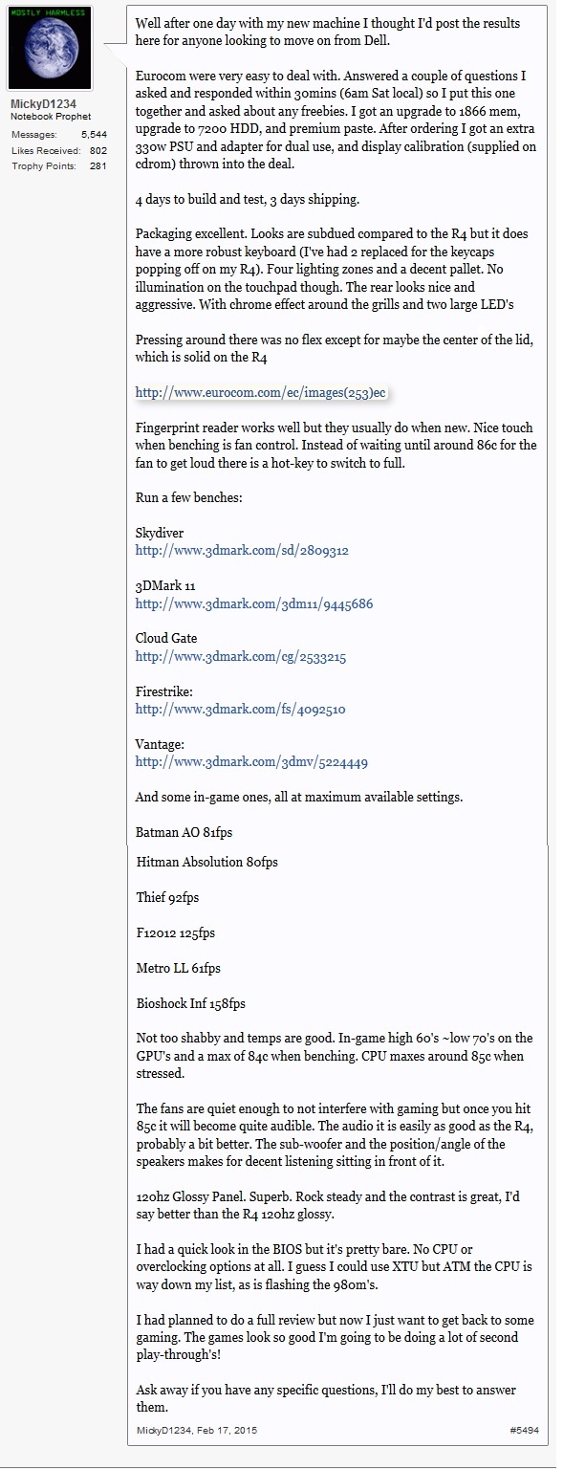Follow the 3DMark 11 3dm11 result link
585x1469 pixels.
(x=254, y=603)
